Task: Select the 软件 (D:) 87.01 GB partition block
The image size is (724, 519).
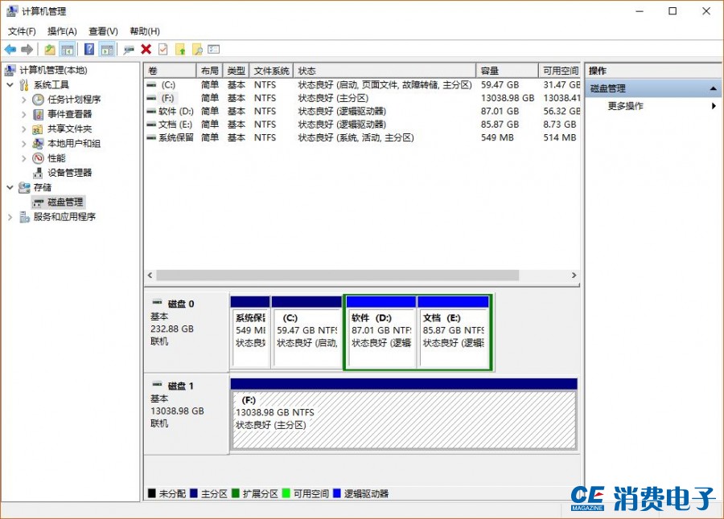Action: click(x=381, y=332)
